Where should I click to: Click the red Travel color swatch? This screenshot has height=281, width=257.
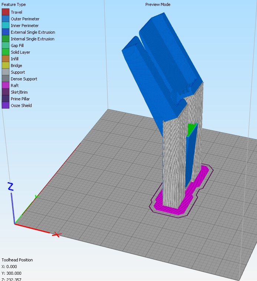(x=6, y=12)
